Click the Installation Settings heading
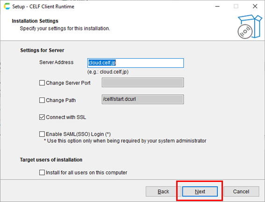The width and height of the screenshot is (265, 202). 35,21
